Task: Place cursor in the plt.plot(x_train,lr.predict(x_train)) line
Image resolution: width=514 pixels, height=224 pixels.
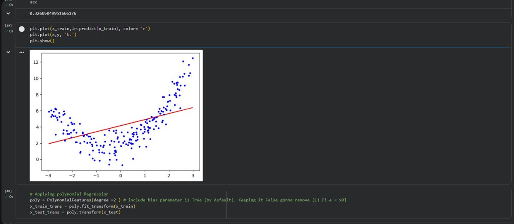Action: pyautogui.click(x=90, y=29)
